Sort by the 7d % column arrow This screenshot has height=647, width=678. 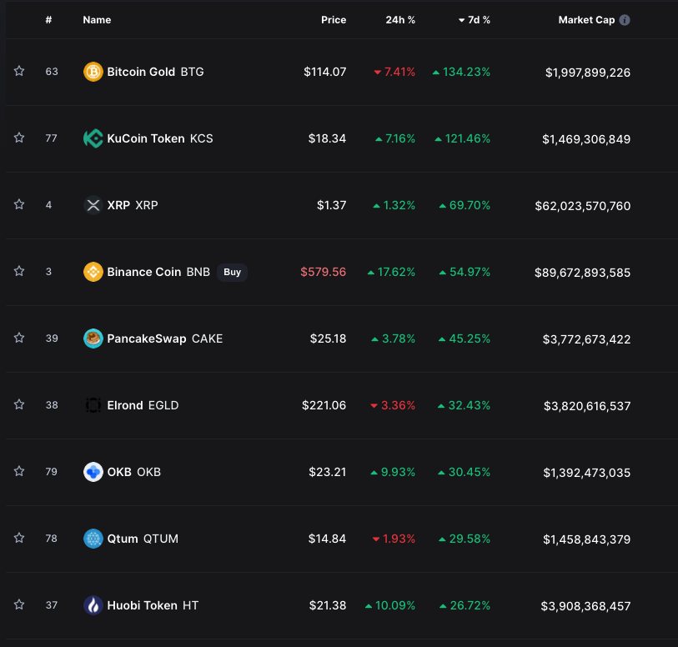(461, 20)
